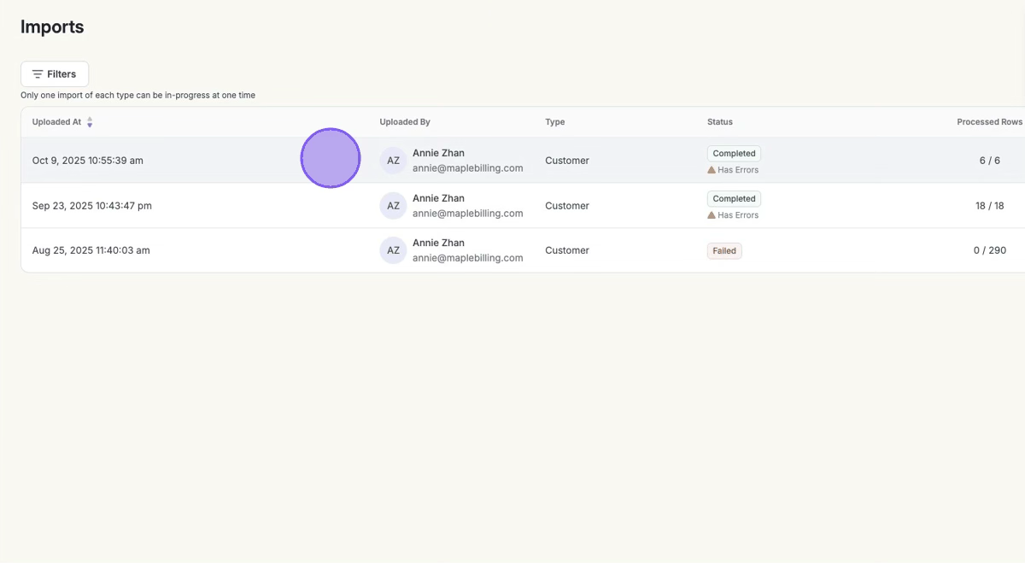1025x563 pixels.
Task: Click the 0 / 290 processed rows value
Action: click(990, 250)
